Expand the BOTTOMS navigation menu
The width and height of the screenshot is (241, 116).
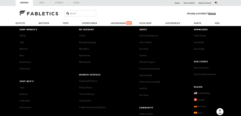[44, 23]
